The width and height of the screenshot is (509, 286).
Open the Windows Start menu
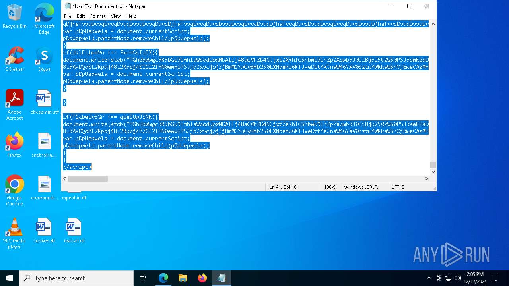(10, 278)
